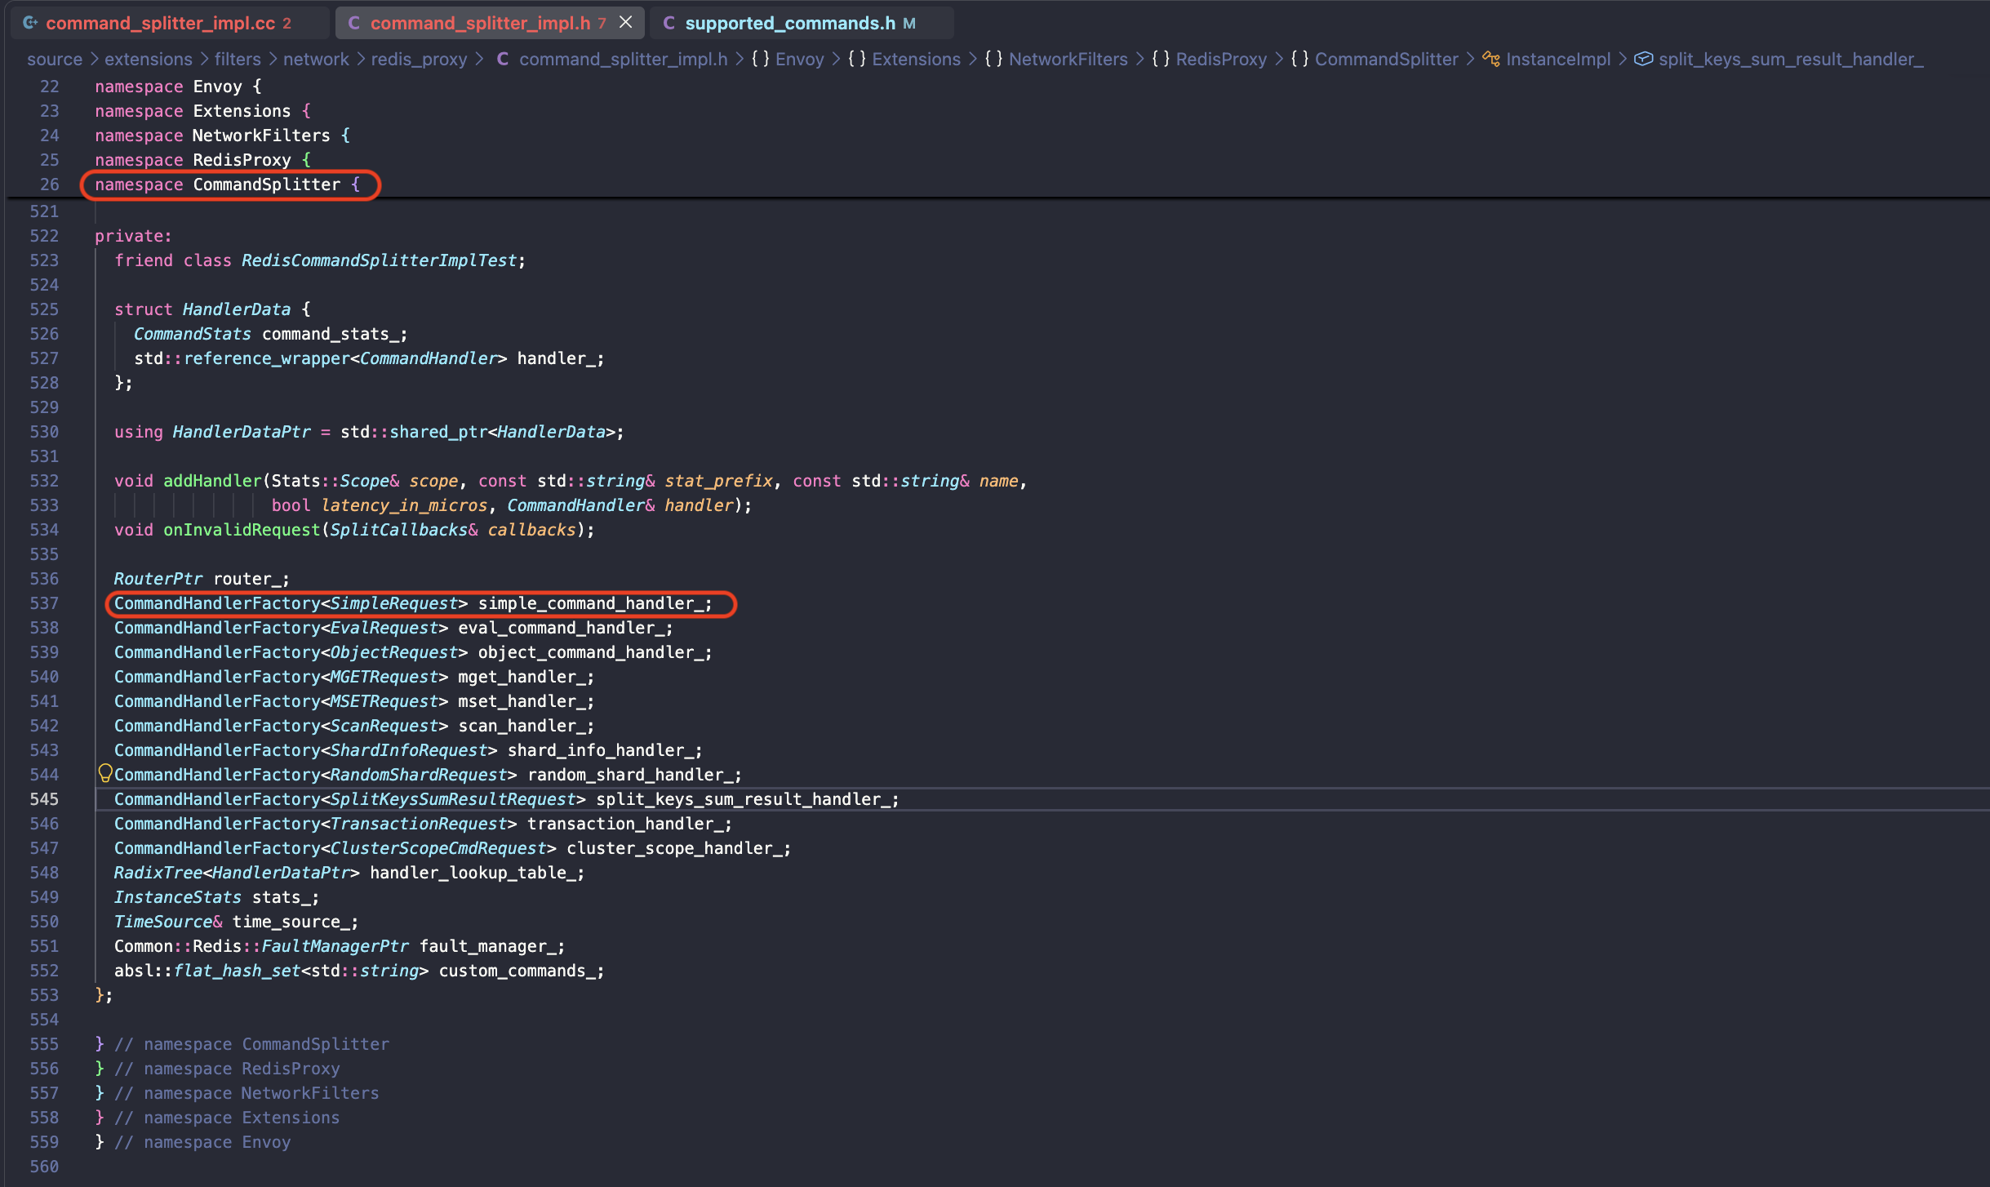Screen dimensions: 1990x1187
Task: Click 'ClusterScopeCmdRequest' on line 547
Action: pos(438,848)
